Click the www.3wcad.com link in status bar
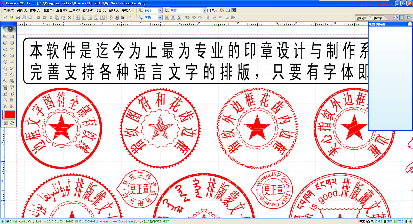 pos(123,221)
